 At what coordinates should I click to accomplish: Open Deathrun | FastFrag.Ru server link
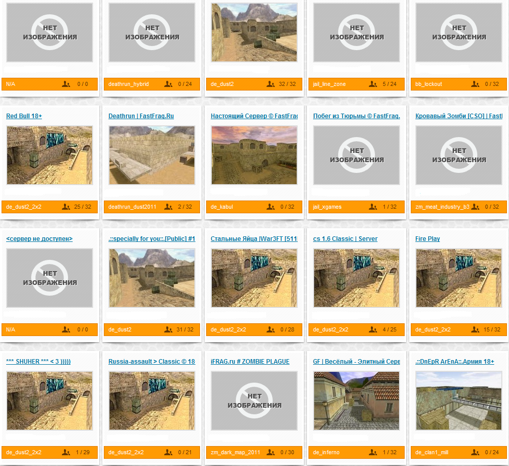pos(141,116)
